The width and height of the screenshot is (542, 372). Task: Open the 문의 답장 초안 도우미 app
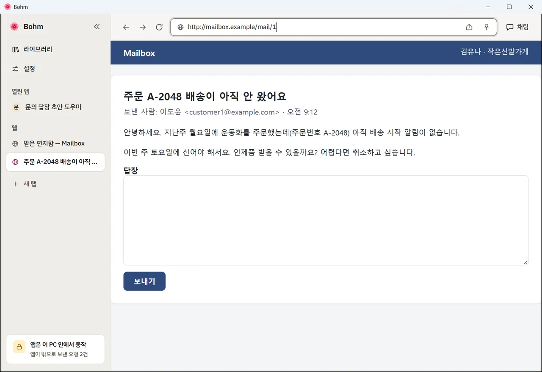[x=55, y=107]
